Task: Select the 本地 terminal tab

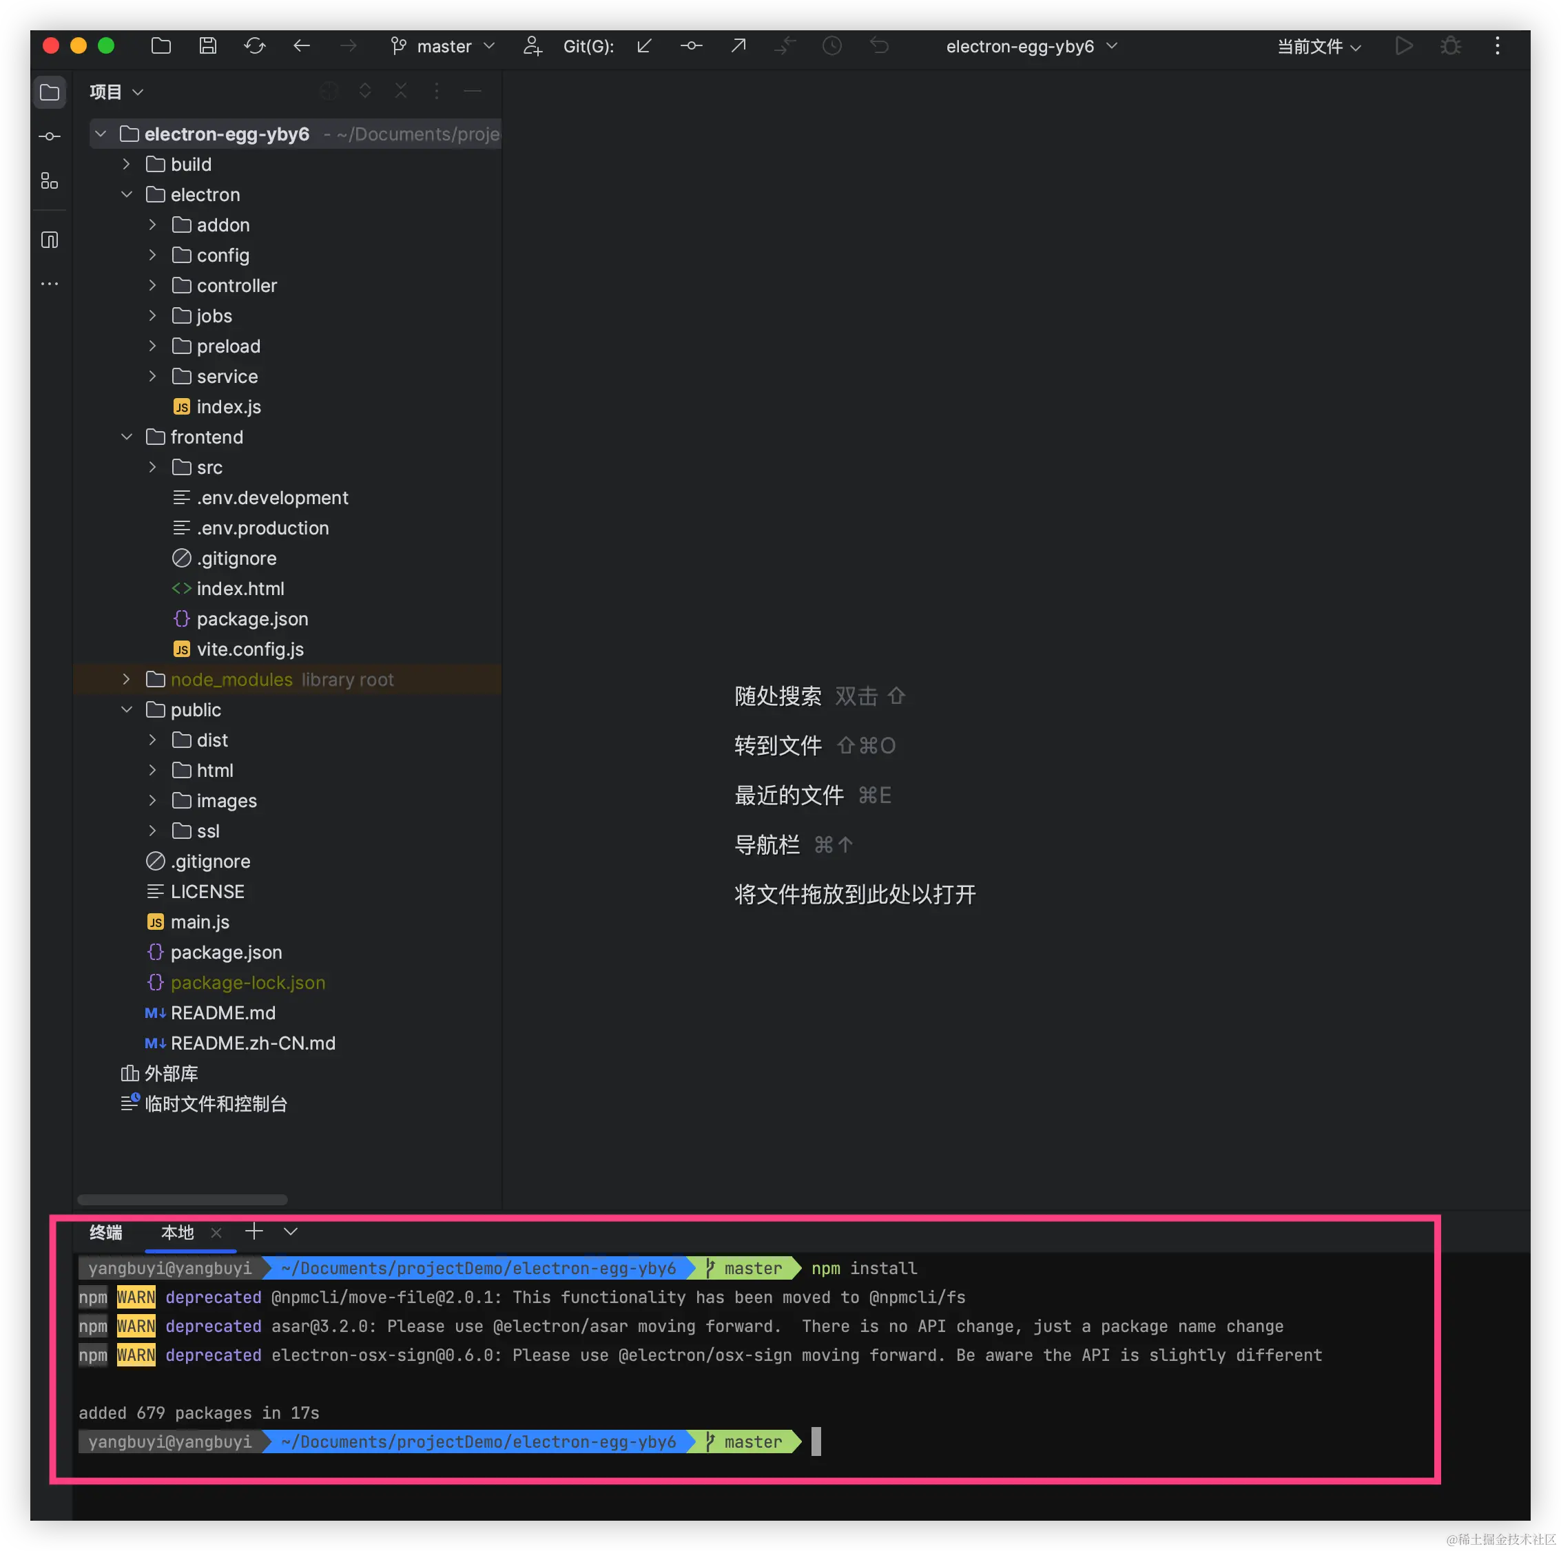Action: pyautogui.click(x=177, y=1232)
